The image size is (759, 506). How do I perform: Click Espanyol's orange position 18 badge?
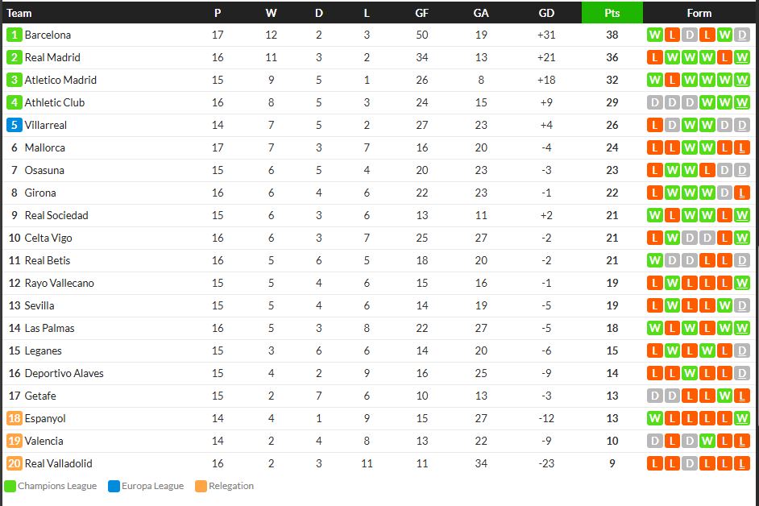pyautogui.click(x=14, y=418)
